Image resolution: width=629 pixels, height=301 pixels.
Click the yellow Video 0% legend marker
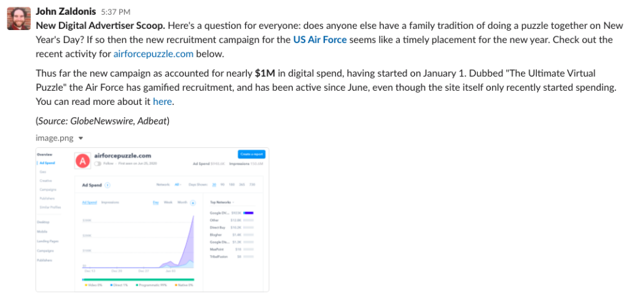point(85,285)
